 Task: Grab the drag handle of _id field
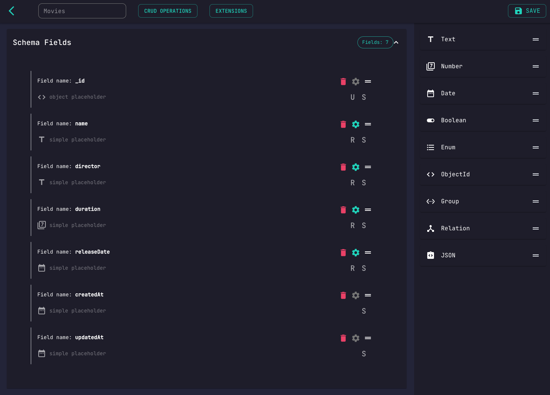point(368,81)
